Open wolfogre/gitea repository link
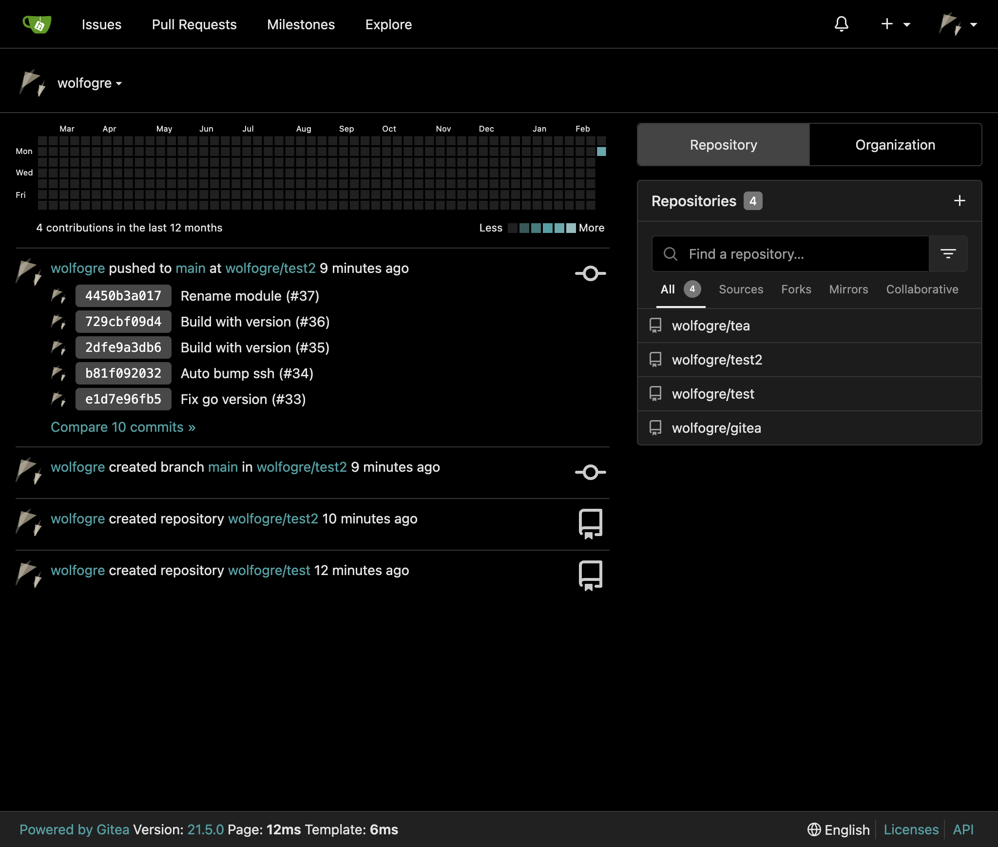The width and height of the screenshot is (998, 847). click(716, 428)
